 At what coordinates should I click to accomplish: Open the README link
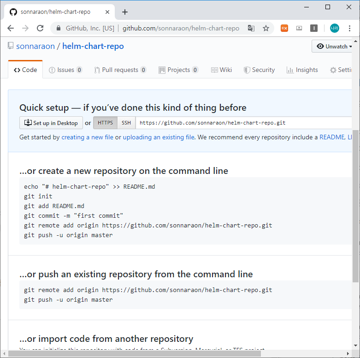tap(332, 137)
